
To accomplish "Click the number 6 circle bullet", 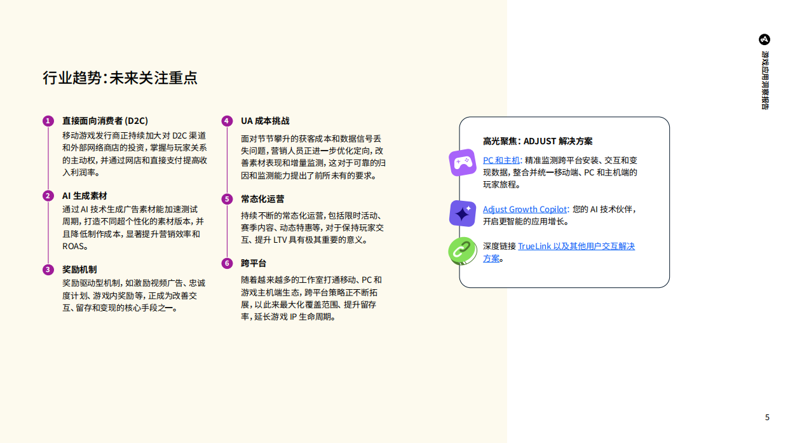I will [x=227, y=263].
